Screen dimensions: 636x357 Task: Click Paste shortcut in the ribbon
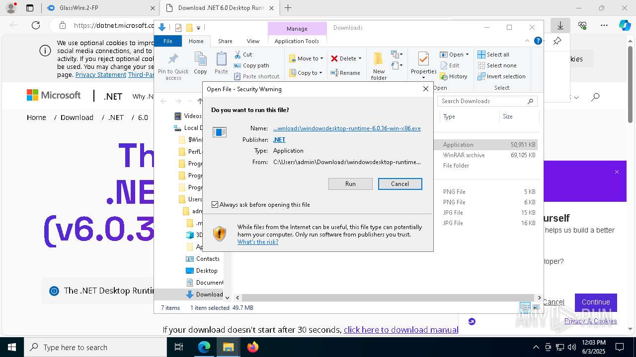tap(256, 76)
